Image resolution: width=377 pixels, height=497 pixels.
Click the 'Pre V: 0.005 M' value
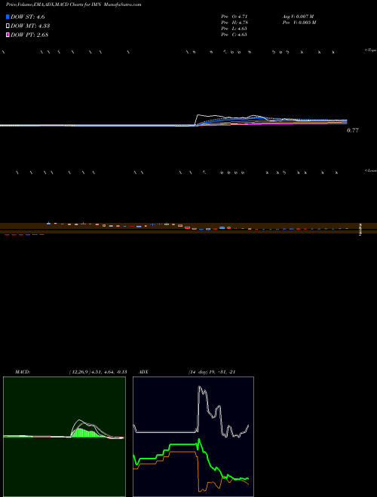coord(299,23)
